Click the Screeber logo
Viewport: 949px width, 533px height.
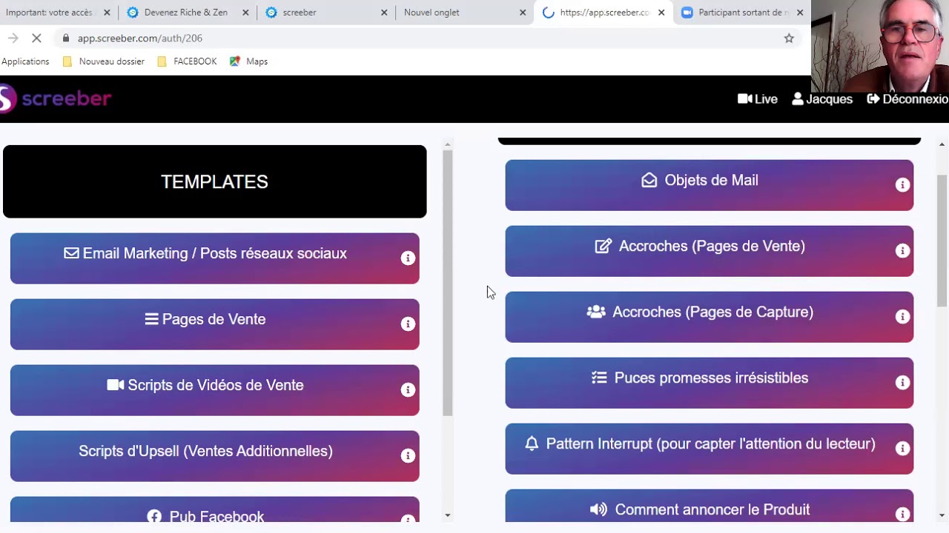[x=56, y=98]
